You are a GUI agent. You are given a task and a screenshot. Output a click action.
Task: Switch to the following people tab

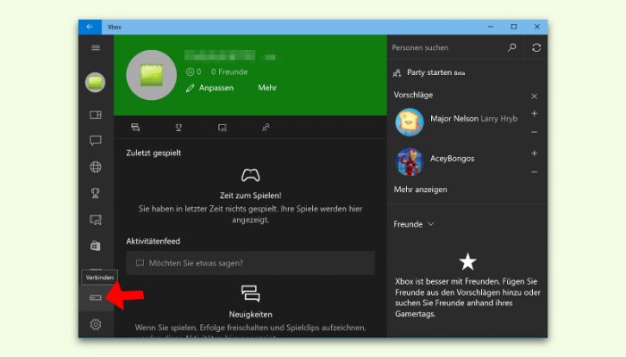click(x=266, y=128)
